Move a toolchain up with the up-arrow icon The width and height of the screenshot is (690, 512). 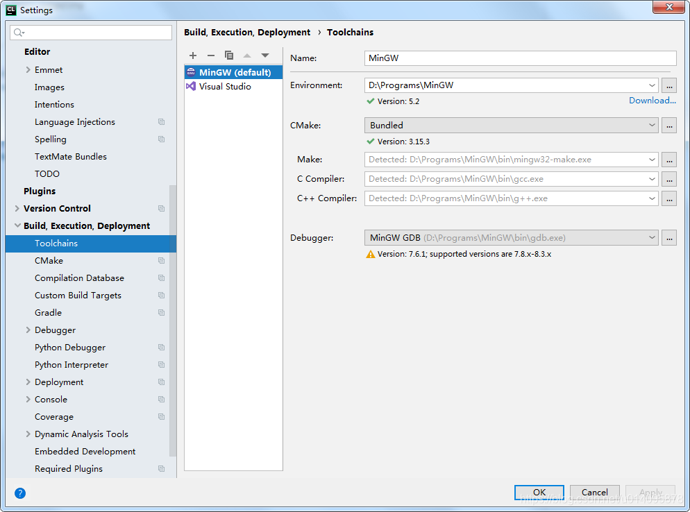pos(247,56)
